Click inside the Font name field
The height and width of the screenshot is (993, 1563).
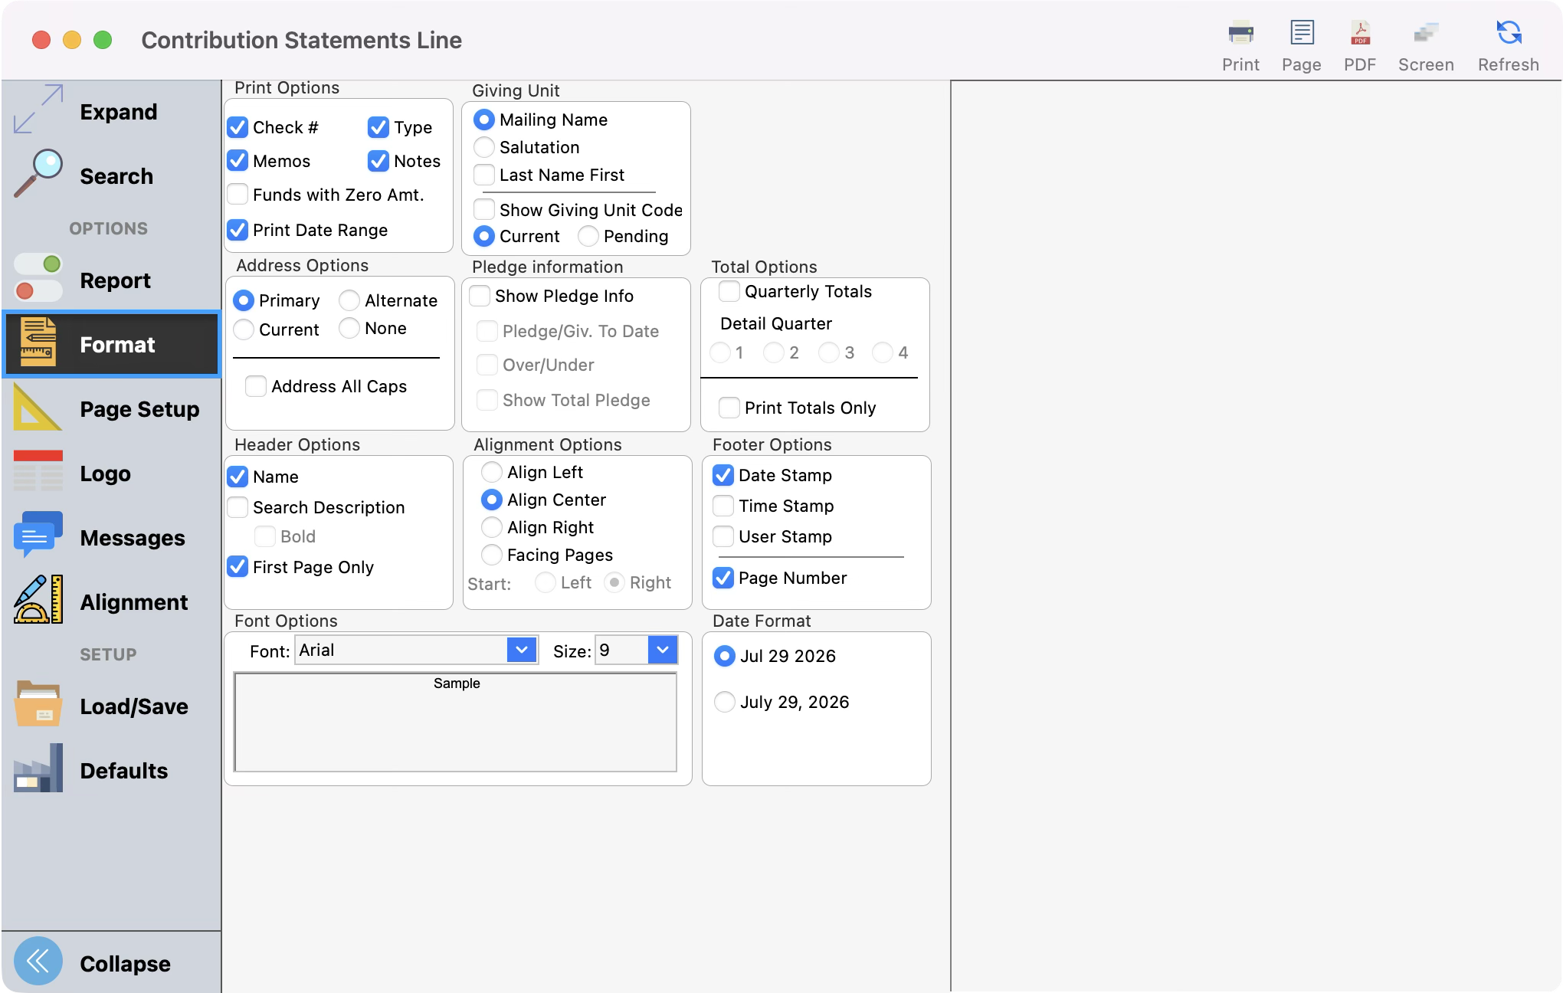401,650
